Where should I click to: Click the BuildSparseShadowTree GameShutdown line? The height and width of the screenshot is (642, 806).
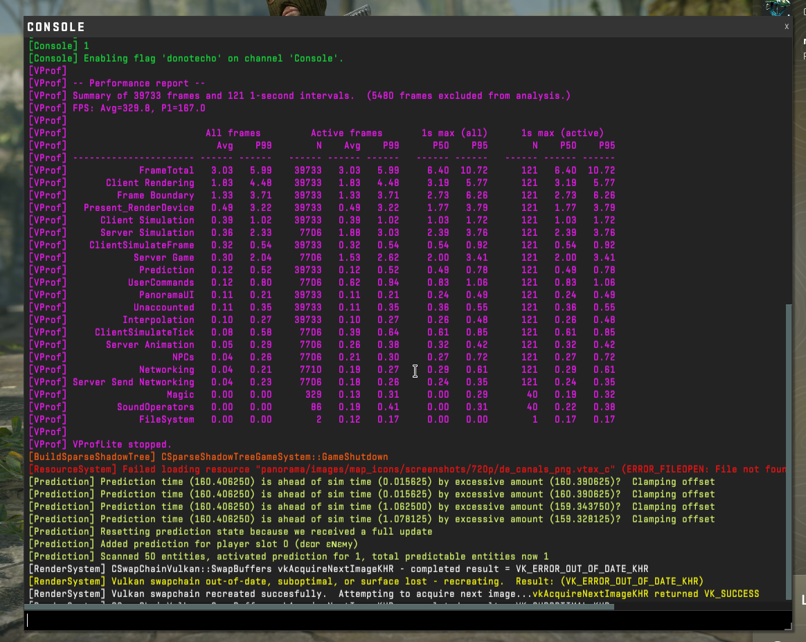[x=208, y=457]
